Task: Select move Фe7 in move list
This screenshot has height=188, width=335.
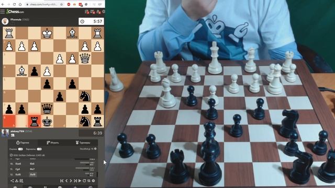Action: point(32,169)
